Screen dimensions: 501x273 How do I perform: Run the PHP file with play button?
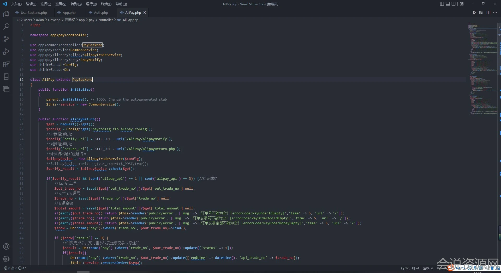point(474,13)
